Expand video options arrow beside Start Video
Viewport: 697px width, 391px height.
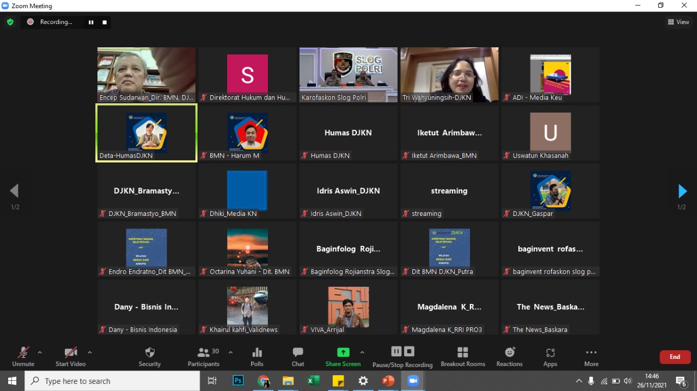click(90, 352)
